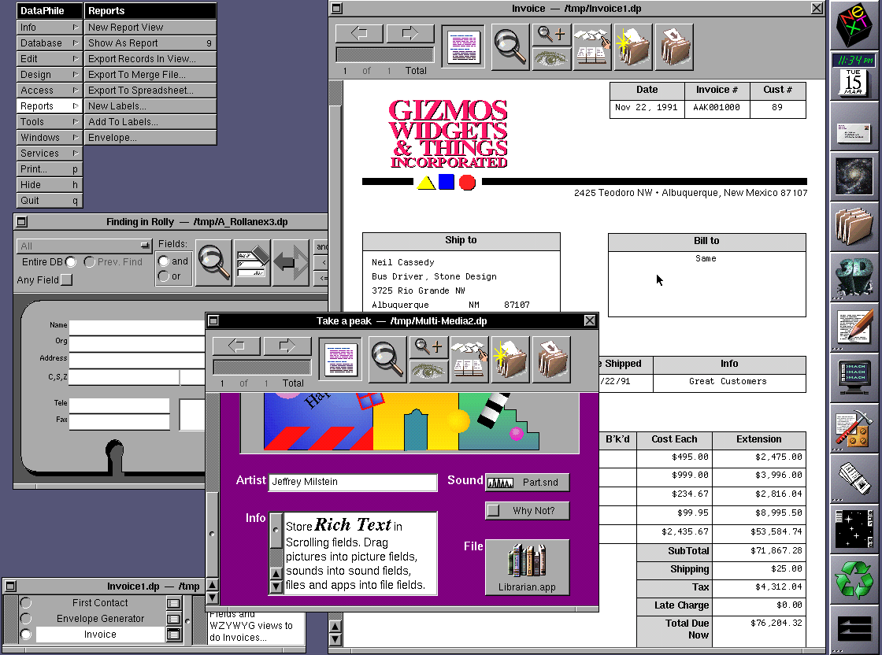This screenshot has width=882, height=655.
Task: Select the Envelope Generator radio button
Action: pos(26,619)
